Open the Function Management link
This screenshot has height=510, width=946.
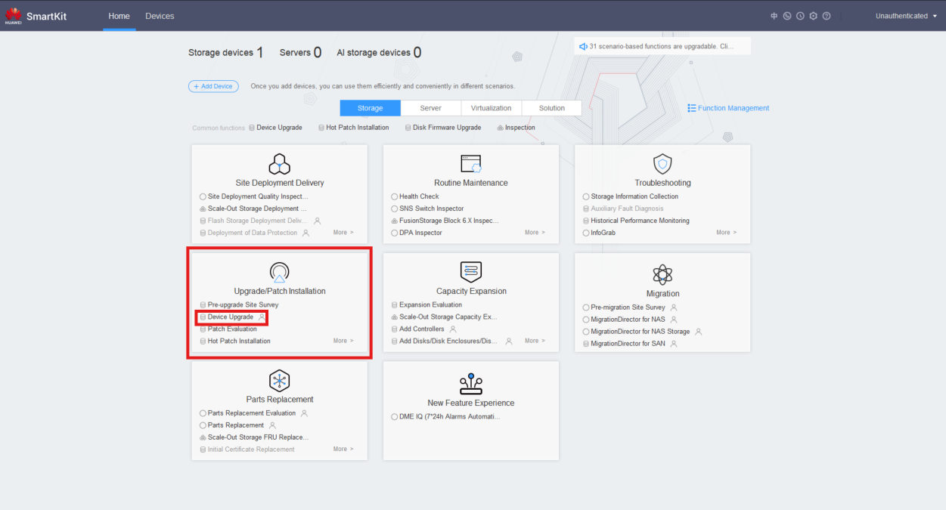728,108
